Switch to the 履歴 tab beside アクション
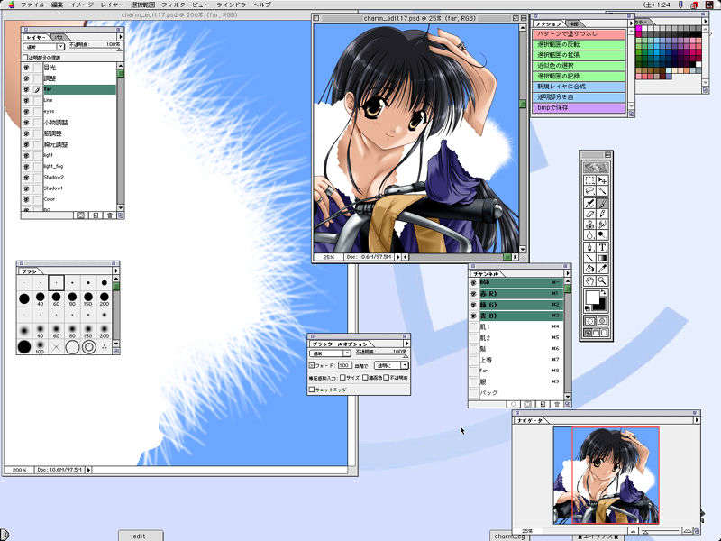Screen dimensions: 721x541 tap(573, 24)
